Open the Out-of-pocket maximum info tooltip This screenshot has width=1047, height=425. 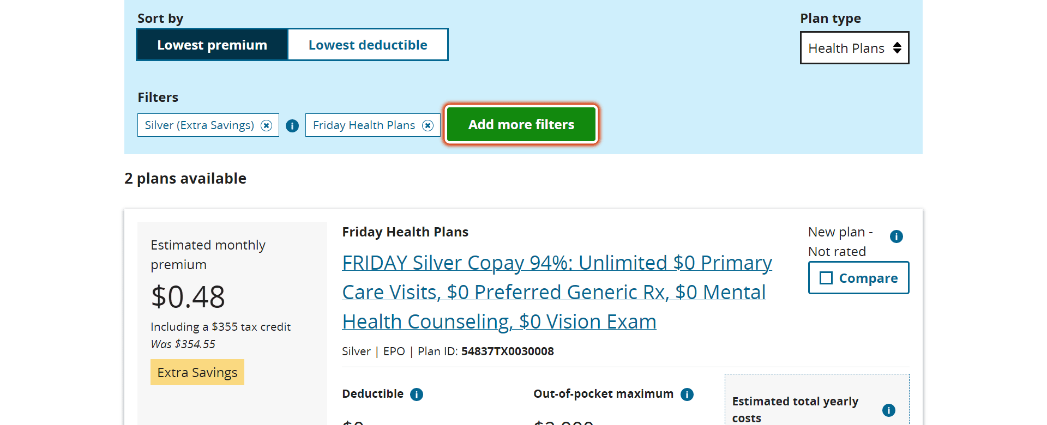coord(687,394)
